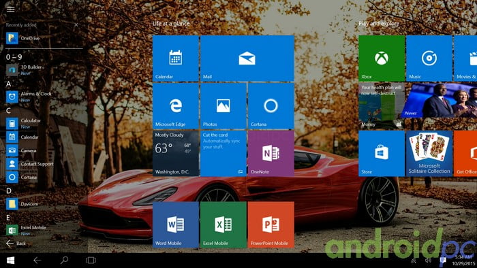Screen dimensions: 477x268
Task: Open Cortana from the app list
Action: coord(44,177)
